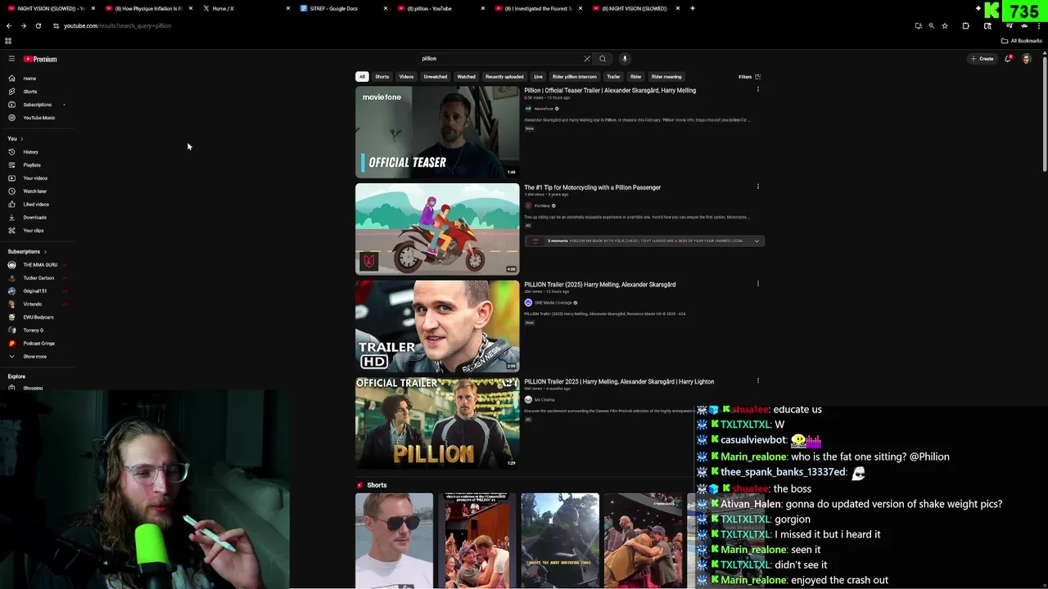The width and height of the screenshot is (1048, 589).
Task: Switch to Home / X browser tab
Action: (246, 8)
